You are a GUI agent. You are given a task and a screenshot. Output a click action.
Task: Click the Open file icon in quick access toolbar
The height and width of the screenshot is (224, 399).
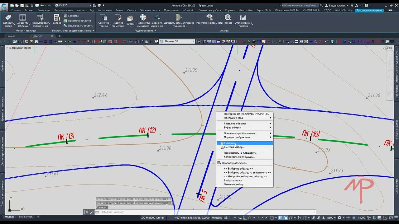point(17,5)
